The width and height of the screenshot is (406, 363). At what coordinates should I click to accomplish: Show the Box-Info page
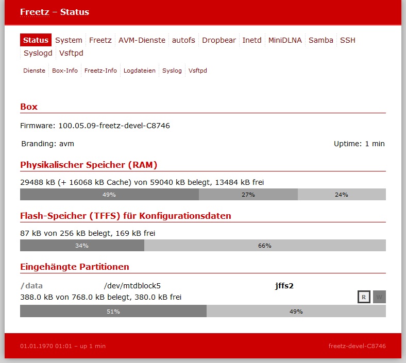(x=65, y=71)
